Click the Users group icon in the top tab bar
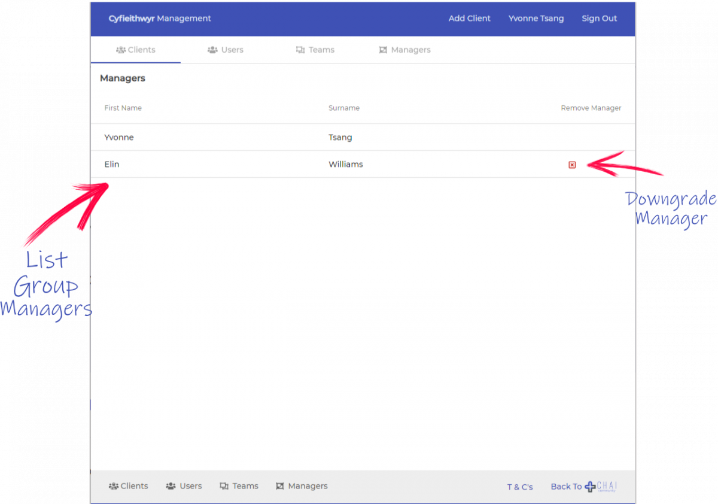Screen dimensions: 718x504 212,50
